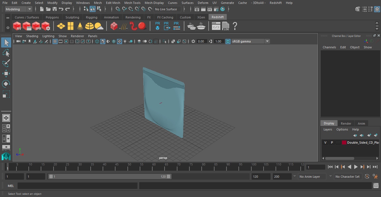Click the gamma value field 1.00
The width and height of the screenshot is (381, 197).
218,41
